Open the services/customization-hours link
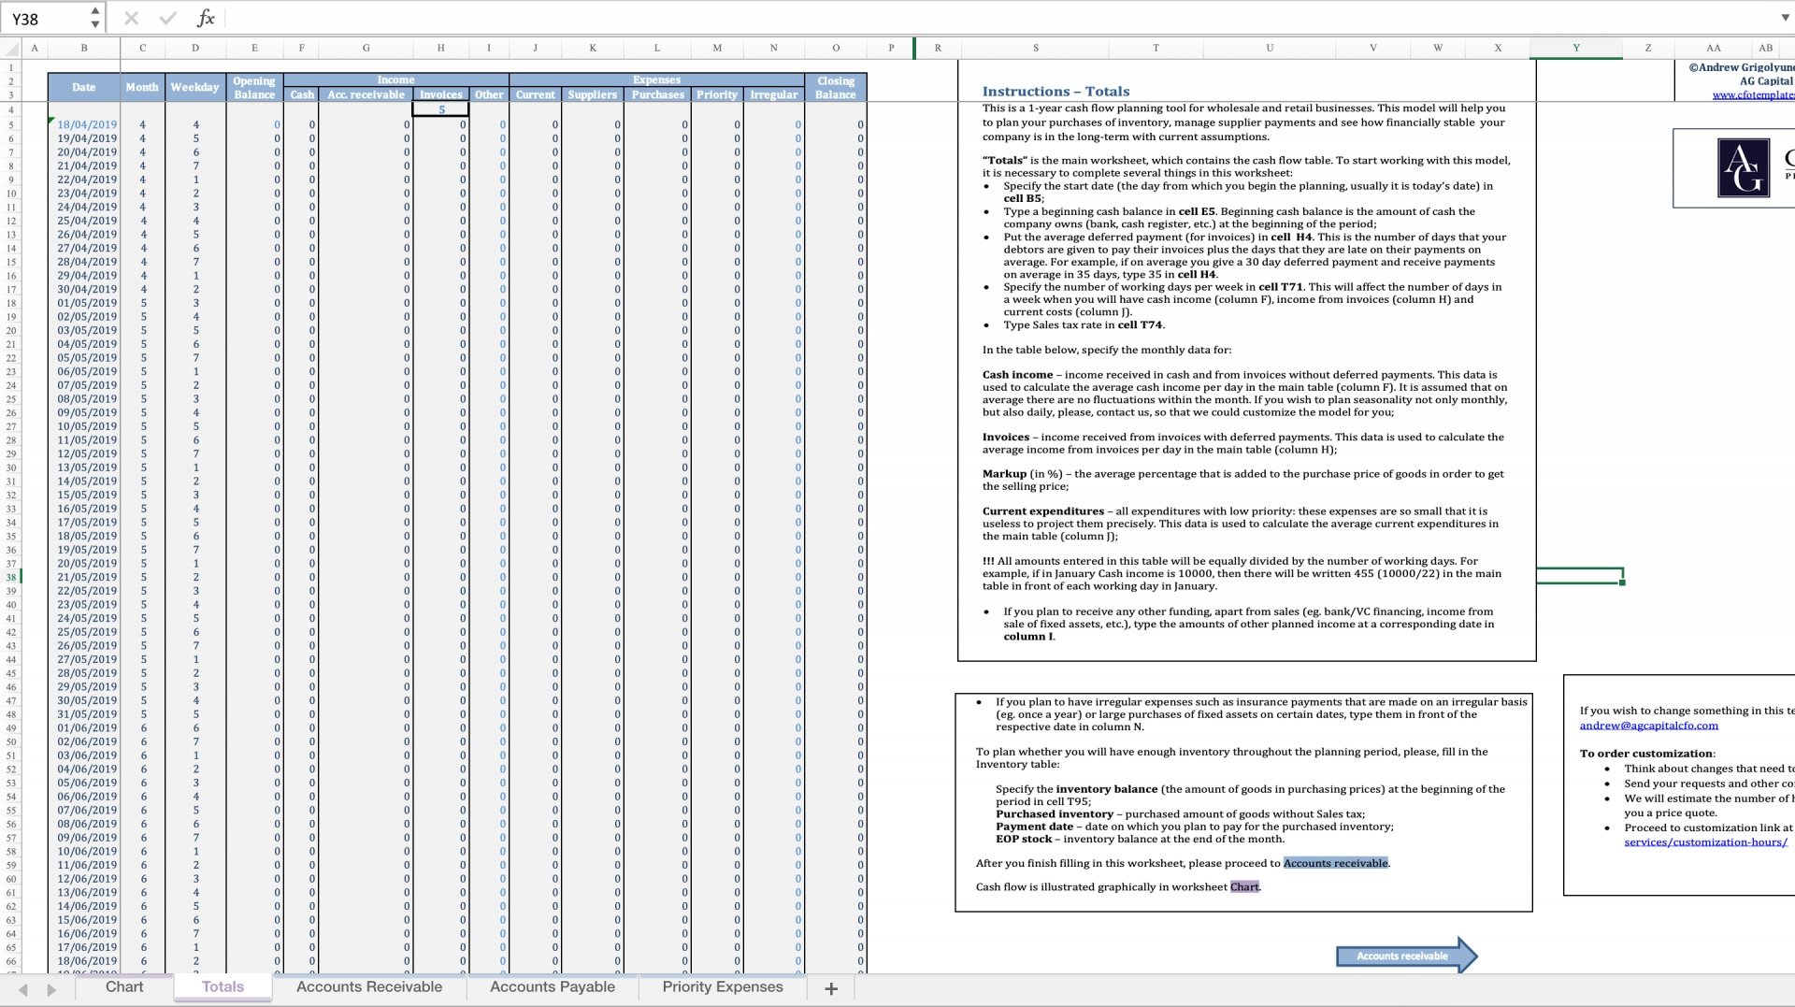Viewport: 1795px width, 1007px height. pyautogui.click(x=1705, y=842)
